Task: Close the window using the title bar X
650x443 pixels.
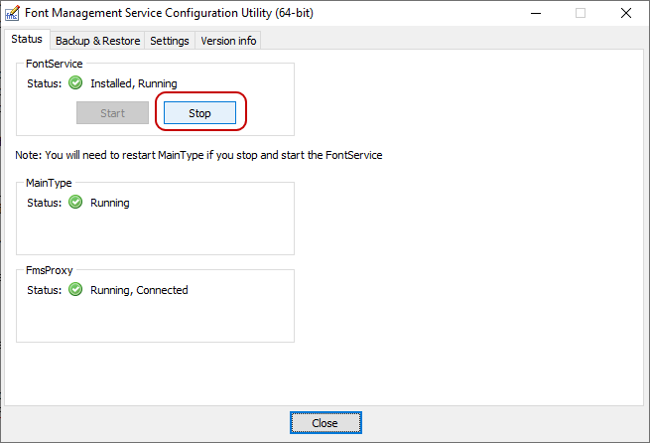Action: 625,13
